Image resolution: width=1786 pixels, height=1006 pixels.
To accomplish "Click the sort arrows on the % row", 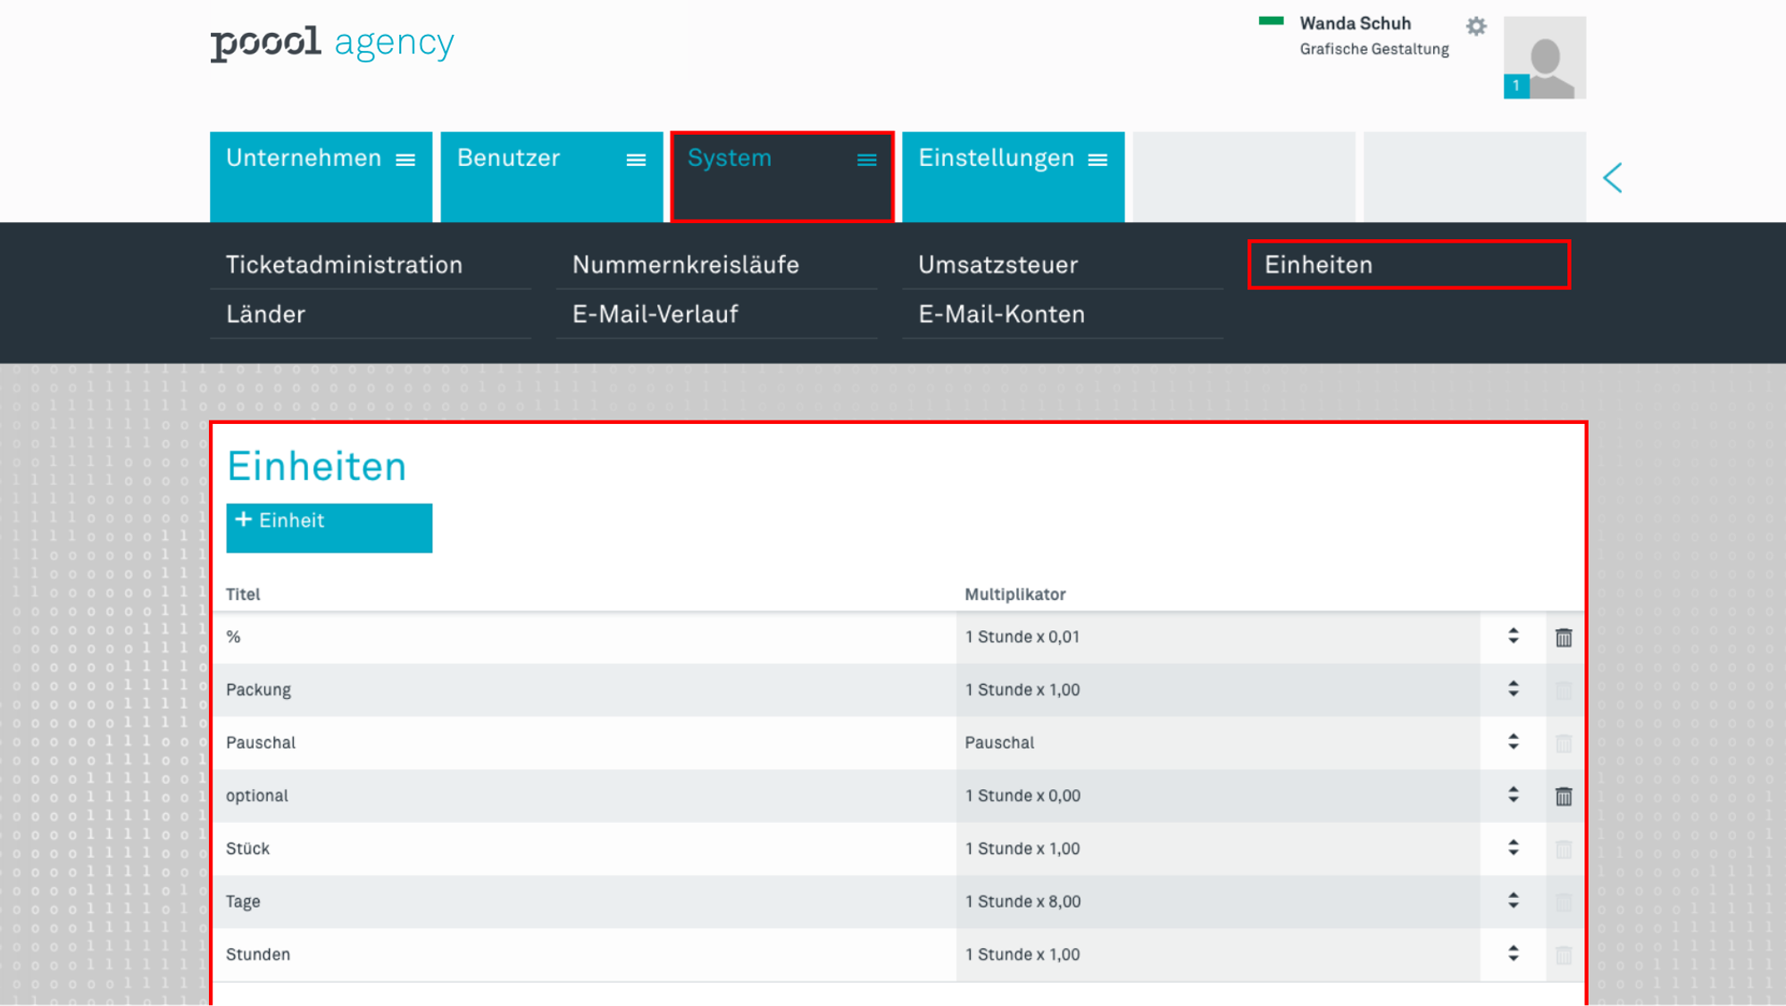I will 1513,636.
